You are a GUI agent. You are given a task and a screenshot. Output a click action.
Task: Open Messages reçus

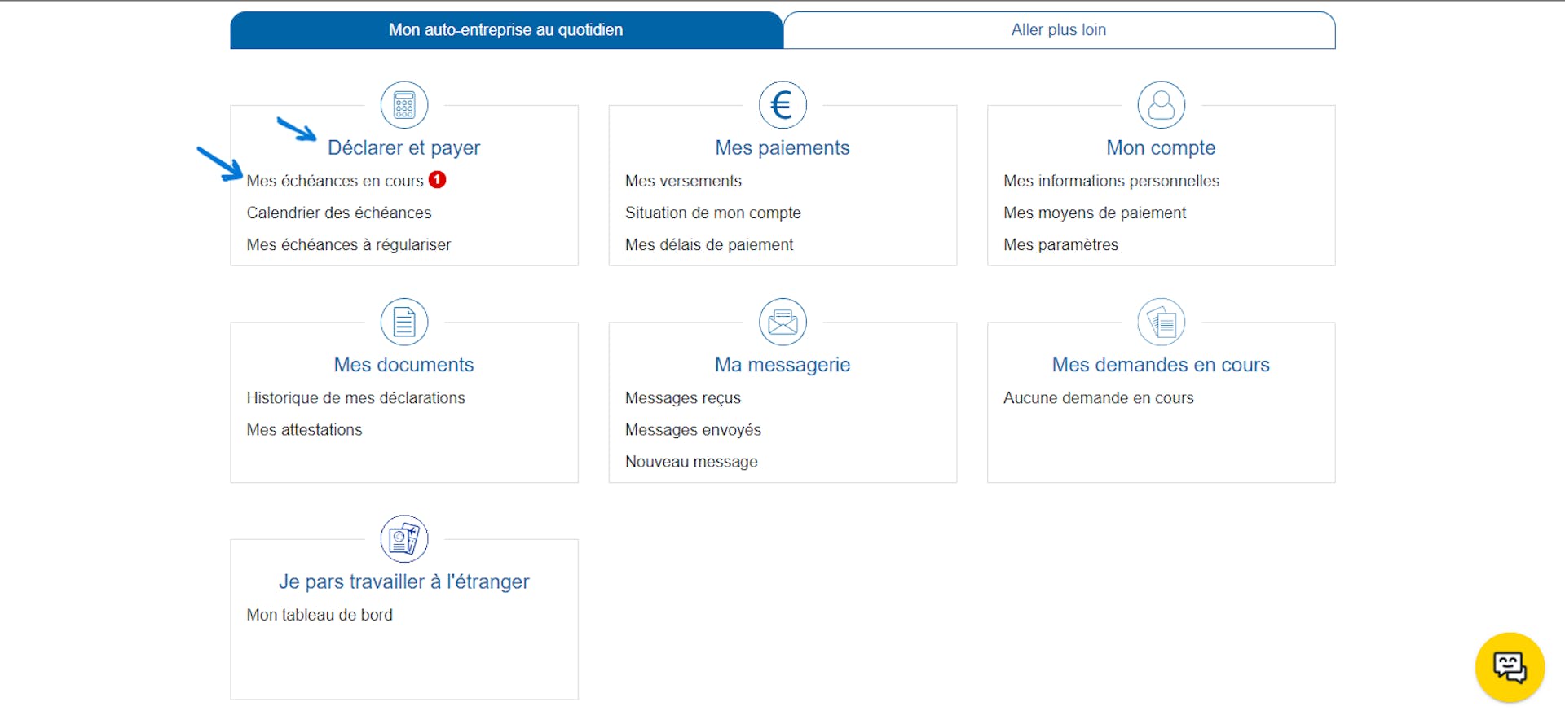pos(683,397)
